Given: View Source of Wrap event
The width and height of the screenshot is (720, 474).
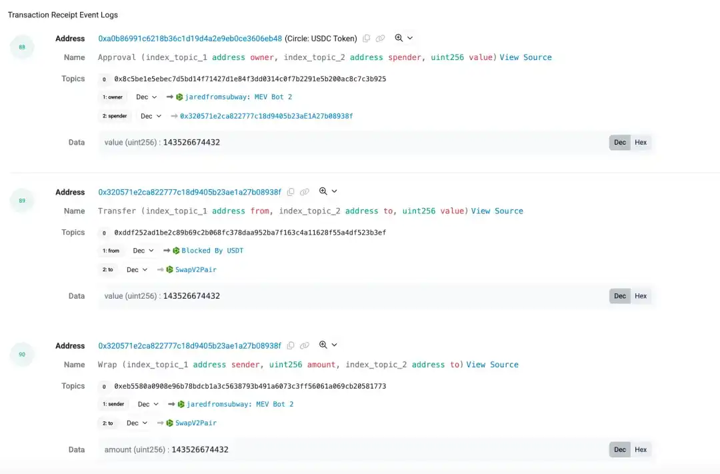Looking at the screenshot, I should coord(492,365).
